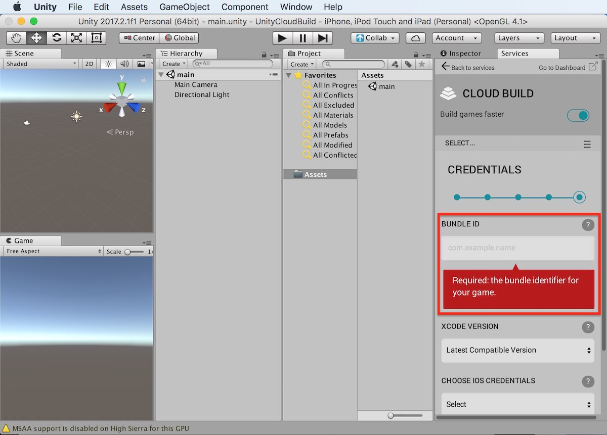
Task: Click the Bundle ID help question mark
Action: [588, 225]
